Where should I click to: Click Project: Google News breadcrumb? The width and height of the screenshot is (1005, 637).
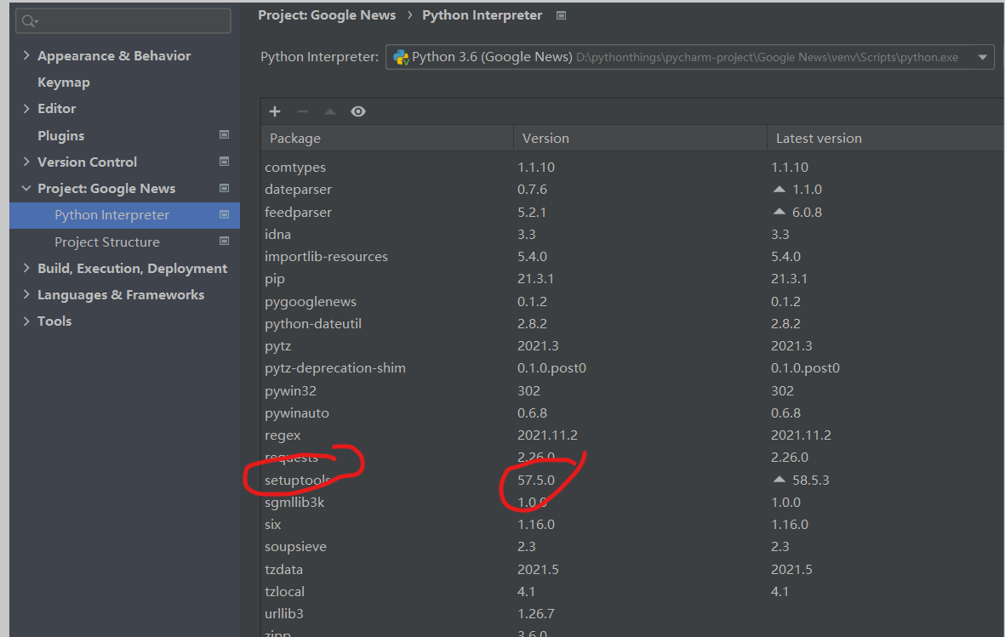pyautogui.click(x=327, y=15)
